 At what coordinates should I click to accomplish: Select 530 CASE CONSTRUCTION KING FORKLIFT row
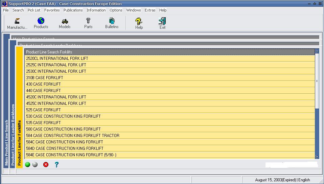click(x=170, y=116)
